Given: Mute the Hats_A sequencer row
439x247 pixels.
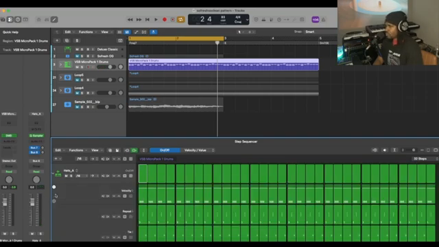Looking at the screenshot, I should coord(67,176).
